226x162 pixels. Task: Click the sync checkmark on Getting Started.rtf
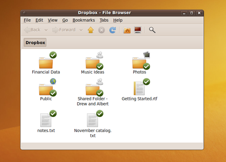point(147,82)
